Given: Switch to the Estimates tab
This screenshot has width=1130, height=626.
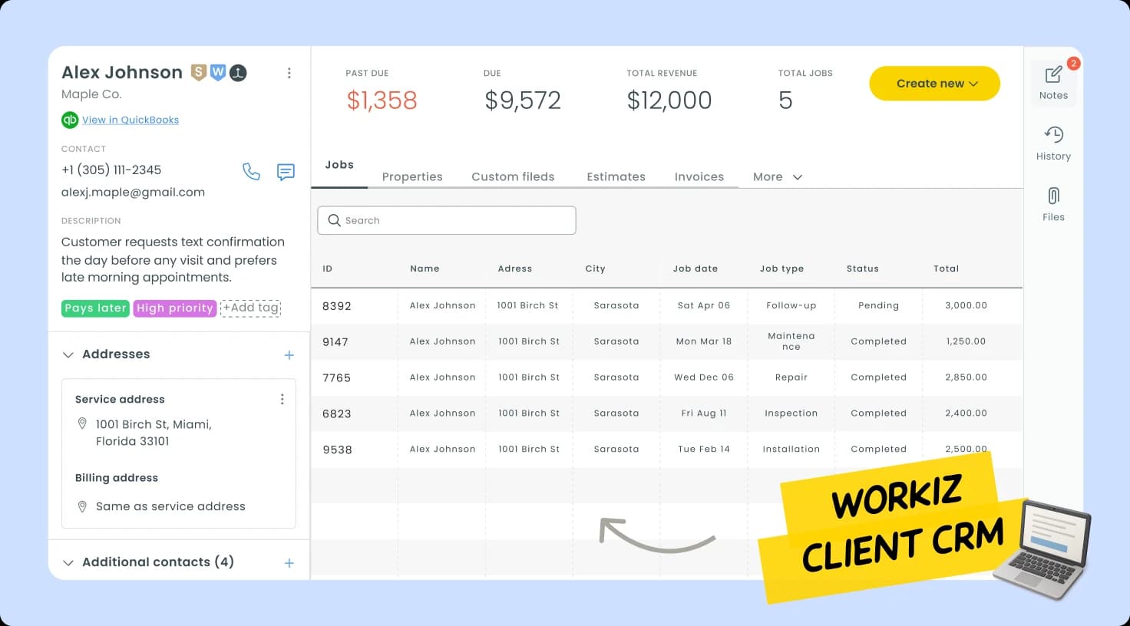Looking at the screenshot, I should (616, 176).
